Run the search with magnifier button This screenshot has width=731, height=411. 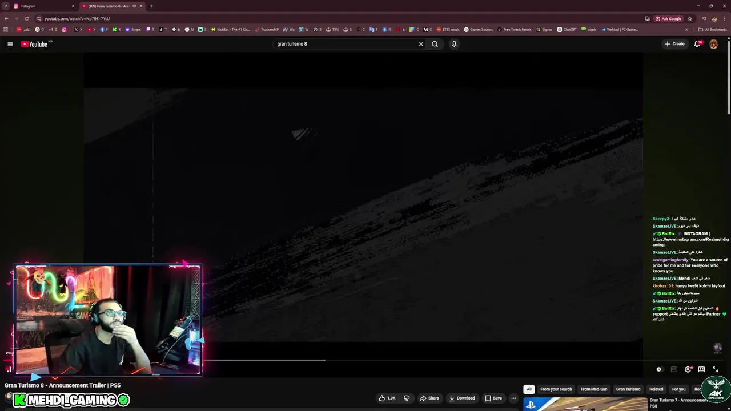(x=435, y=44)
